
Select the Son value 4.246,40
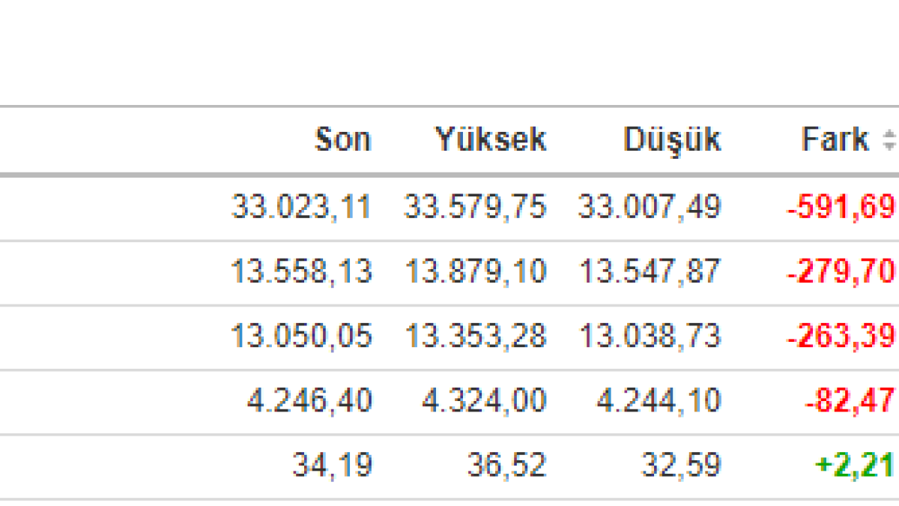tap(309, 401)
